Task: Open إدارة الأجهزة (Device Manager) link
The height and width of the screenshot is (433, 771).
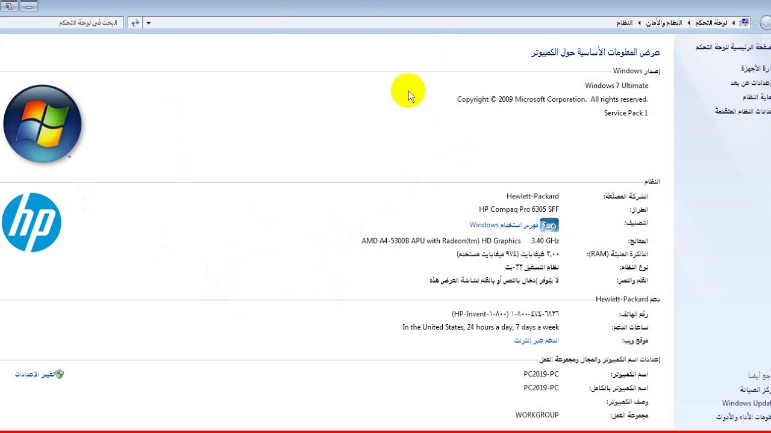Action: pyautogui.click(x=755, y=69)
